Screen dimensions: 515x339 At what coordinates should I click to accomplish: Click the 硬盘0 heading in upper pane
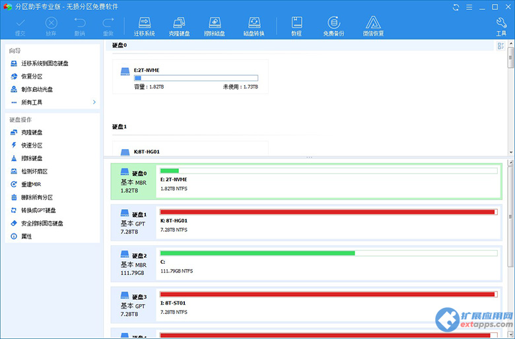point(120,46)
